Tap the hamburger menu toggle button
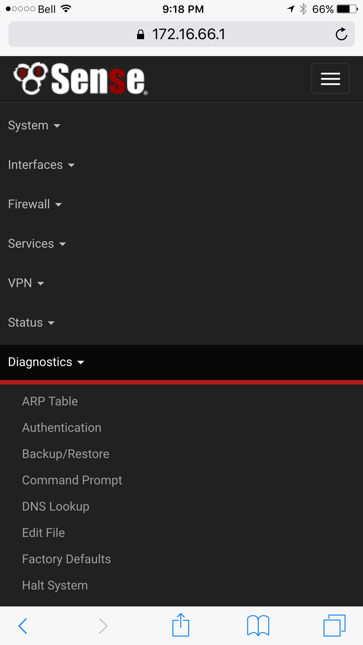Image resolution: width=363 pixels, height=645 pixels. (x=330, y=79)
